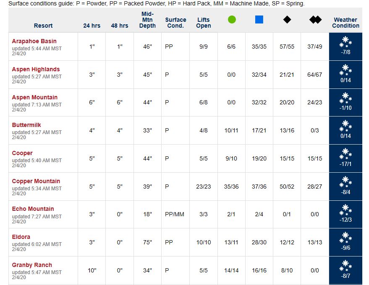The height and width of the screenshot is (285, 369).
Task: Click the single black diamond icon
Action: (x=287, y=20)
